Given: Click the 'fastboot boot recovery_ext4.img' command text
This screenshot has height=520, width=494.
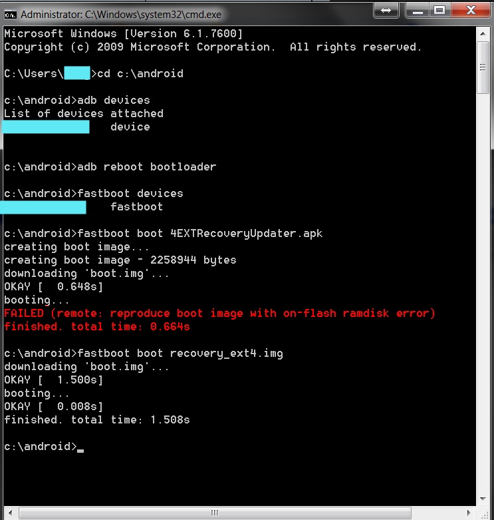Looking at the screenshot, I should pos(180,354).
